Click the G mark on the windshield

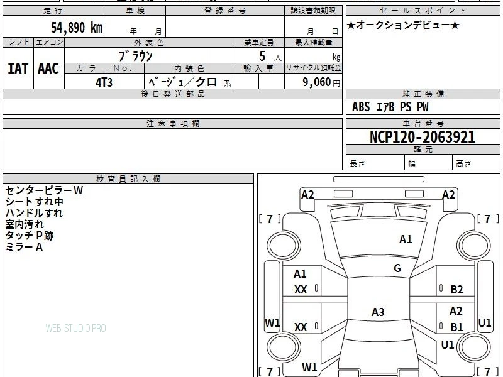tap(397, 268)
